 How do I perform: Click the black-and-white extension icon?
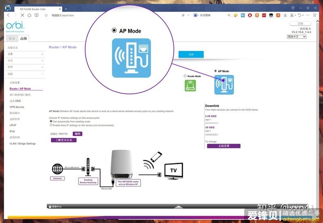(271, 15)
